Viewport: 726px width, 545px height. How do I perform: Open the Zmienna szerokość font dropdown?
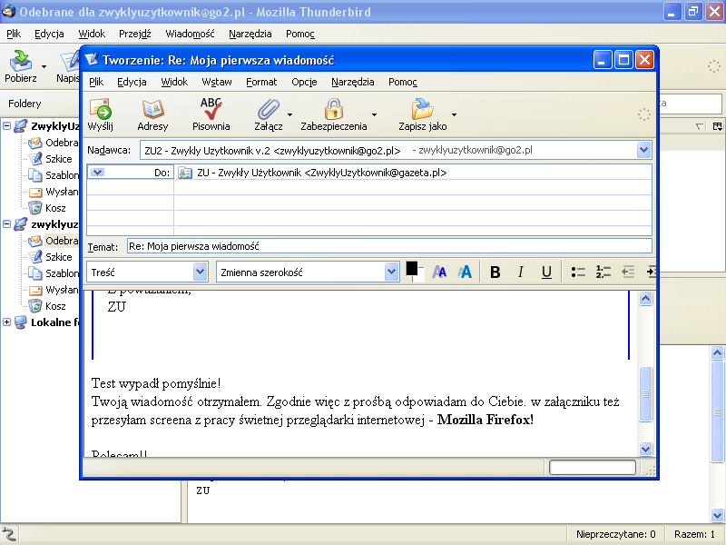pos(392,272)
